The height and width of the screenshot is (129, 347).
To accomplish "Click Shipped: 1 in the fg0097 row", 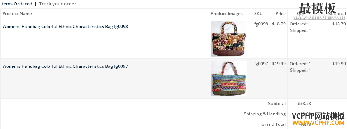I will 300,70.
